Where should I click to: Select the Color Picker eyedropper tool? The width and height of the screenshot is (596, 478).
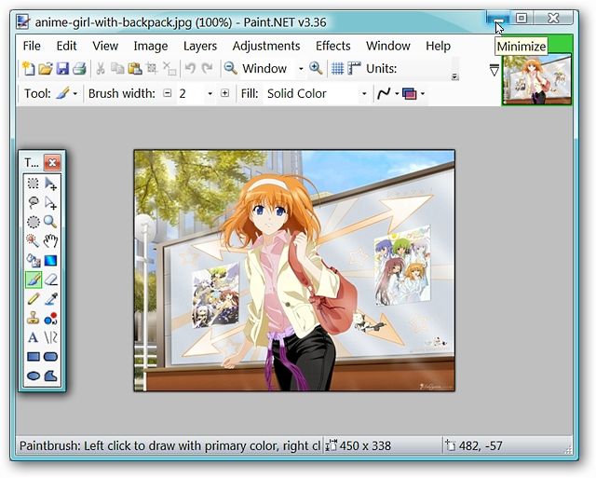[x=50, y=299]
